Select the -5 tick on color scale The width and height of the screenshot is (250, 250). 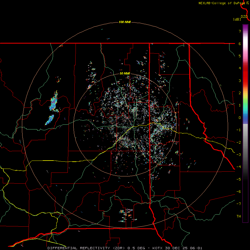coord(239,179)
